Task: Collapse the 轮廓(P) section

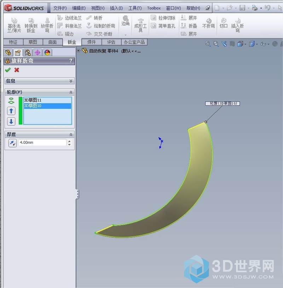Action: tap(71, 92)
